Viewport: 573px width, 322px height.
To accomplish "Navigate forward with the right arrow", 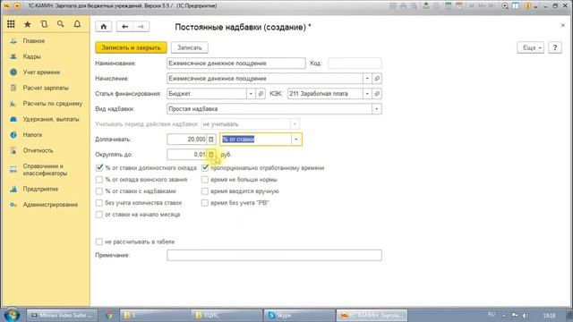I will (141, 27).
